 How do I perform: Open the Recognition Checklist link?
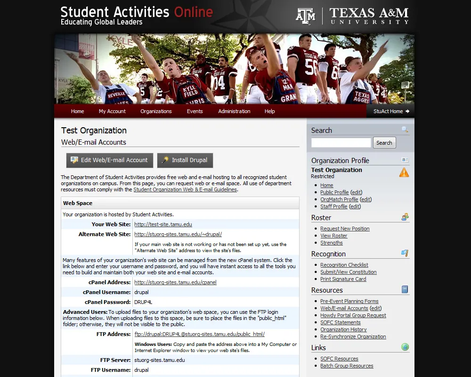(344, 265)
